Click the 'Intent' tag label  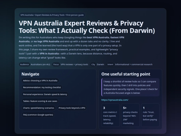pyautogui.click(x=110, y=64)
